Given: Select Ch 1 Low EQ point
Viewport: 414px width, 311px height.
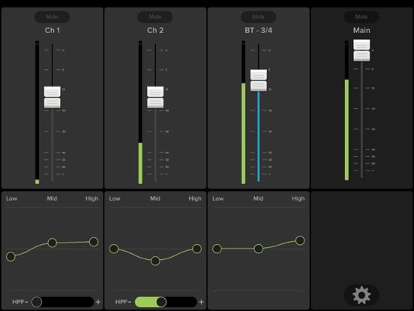Looking at the screenshot, I should [x=10, y=256].
